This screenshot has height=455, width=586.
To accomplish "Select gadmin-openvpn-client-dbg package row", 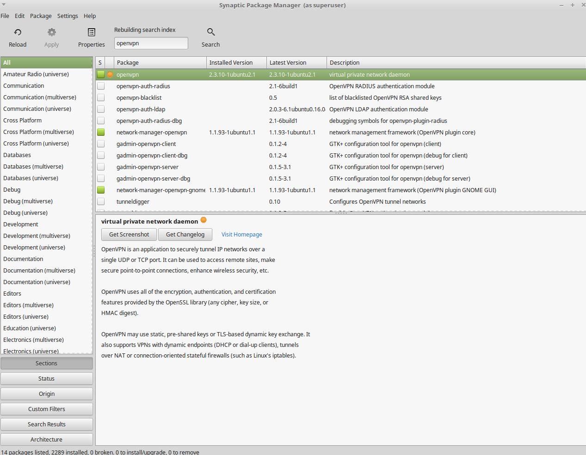I will (x=341, y=155).
